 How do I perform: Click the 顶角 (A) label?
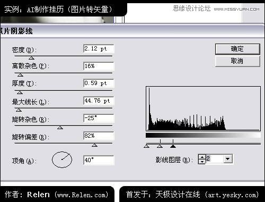(x=24, y=161)
